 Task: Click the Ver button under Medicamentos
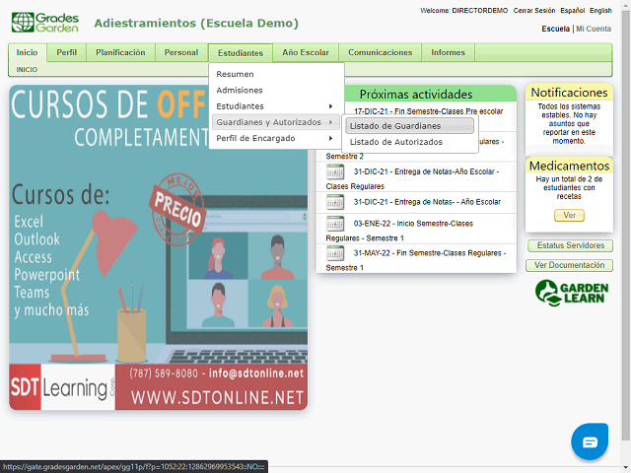point(569,215)
